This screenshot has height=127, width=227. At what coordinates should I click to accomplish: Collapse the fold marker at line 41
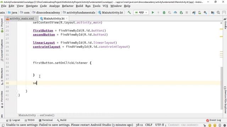pos(17,95)
